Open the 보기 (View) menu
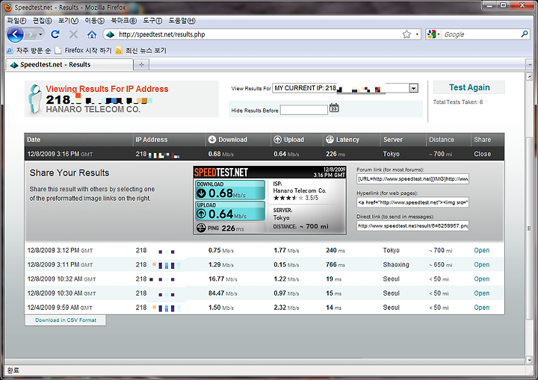538x380 pixels. pos(68,21)
